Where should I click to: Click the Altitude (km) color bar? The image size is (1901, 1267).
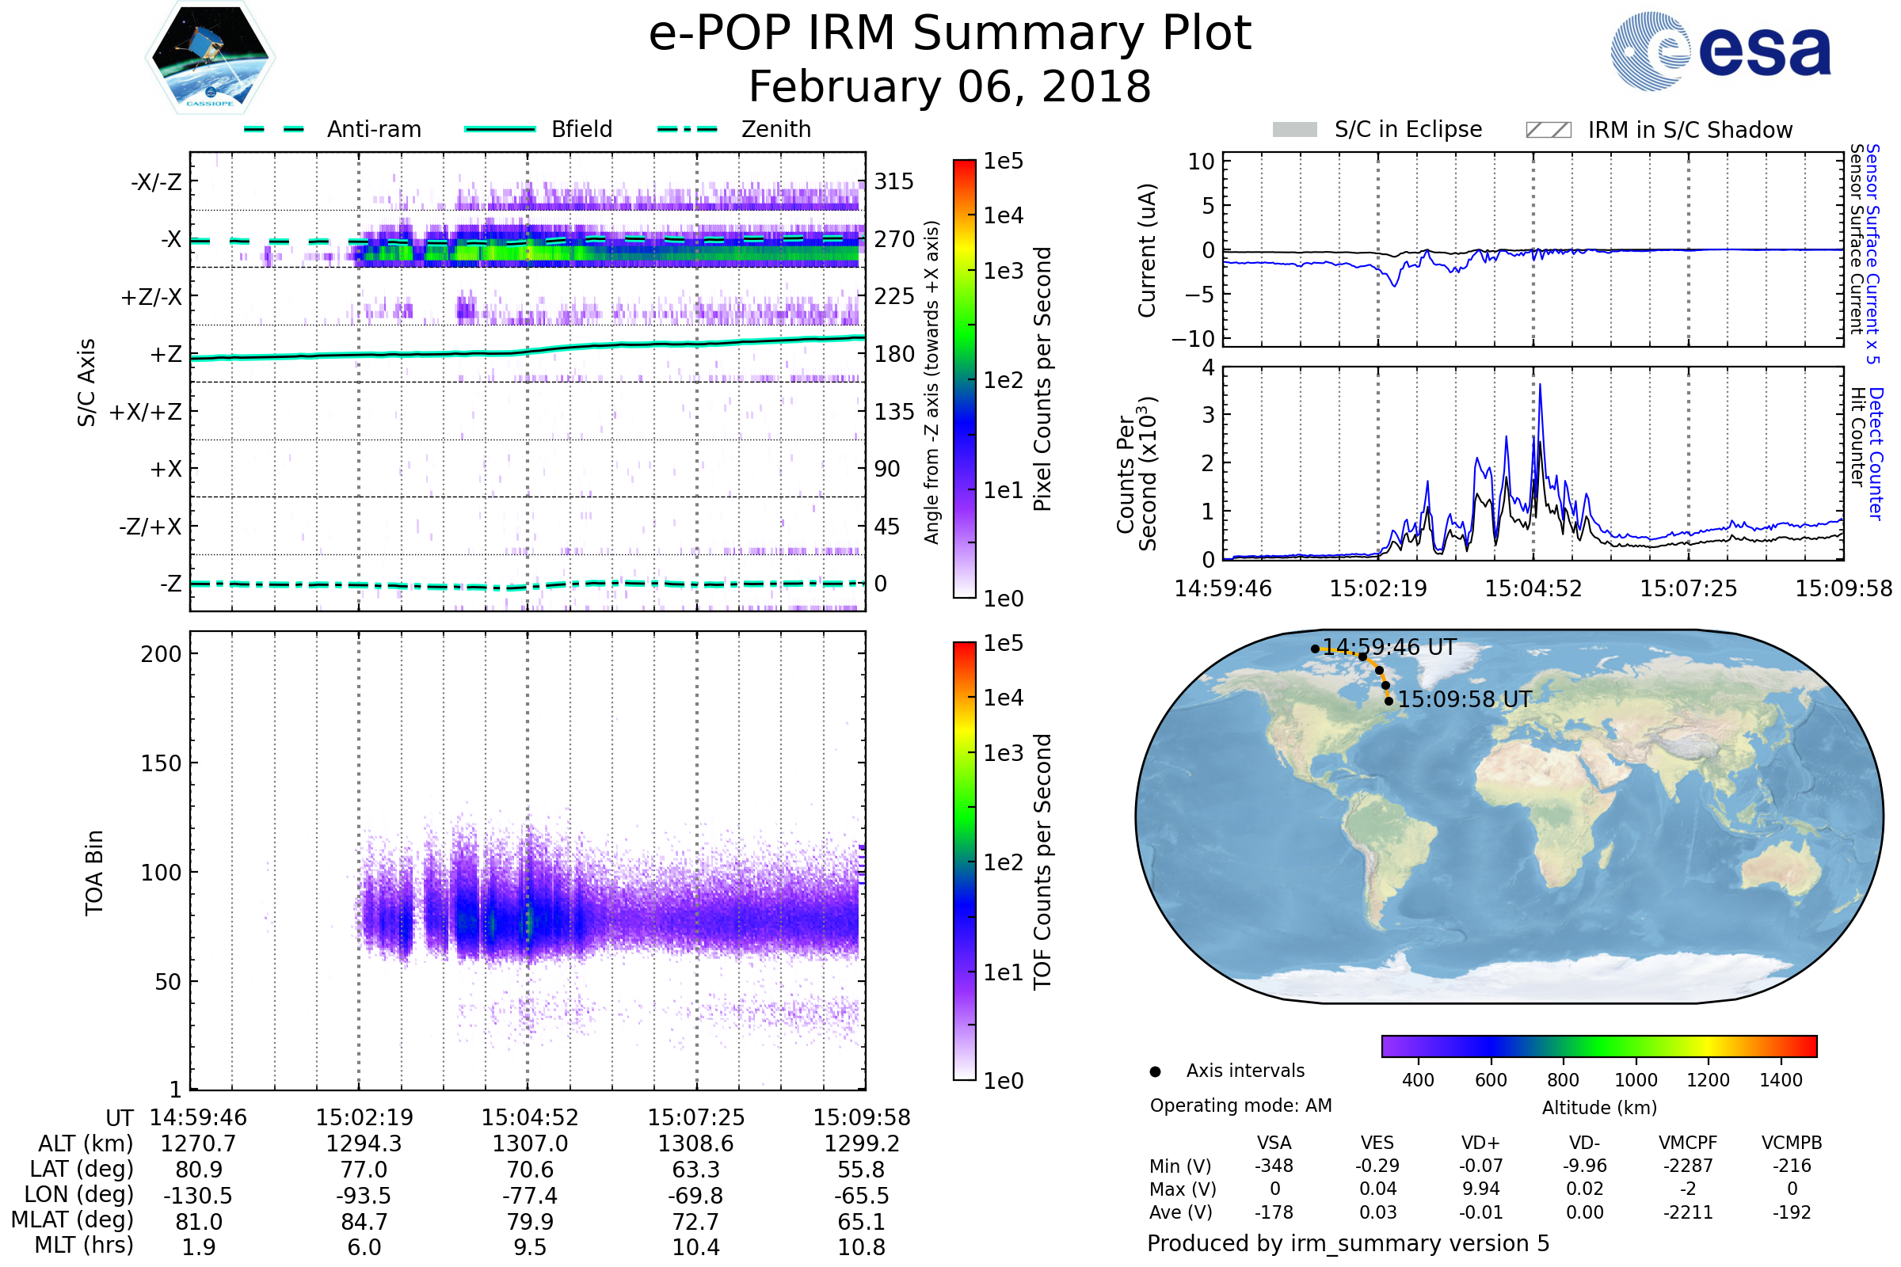[x=1598, y=1045]
